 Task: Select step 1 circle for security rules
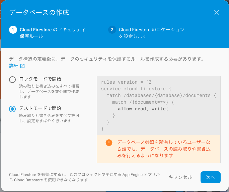coord(13,30)
